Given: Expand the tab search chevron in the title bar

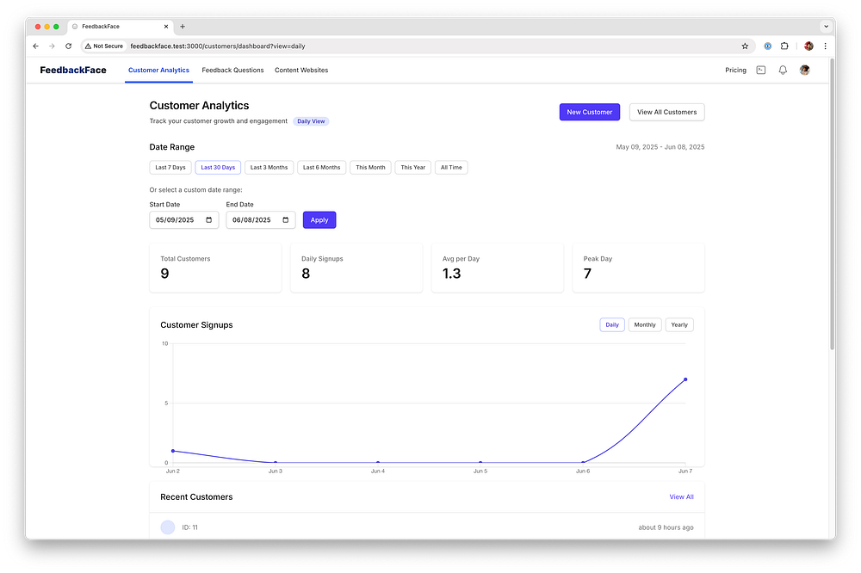Looking at the screenshot, I should pos(826,27).
